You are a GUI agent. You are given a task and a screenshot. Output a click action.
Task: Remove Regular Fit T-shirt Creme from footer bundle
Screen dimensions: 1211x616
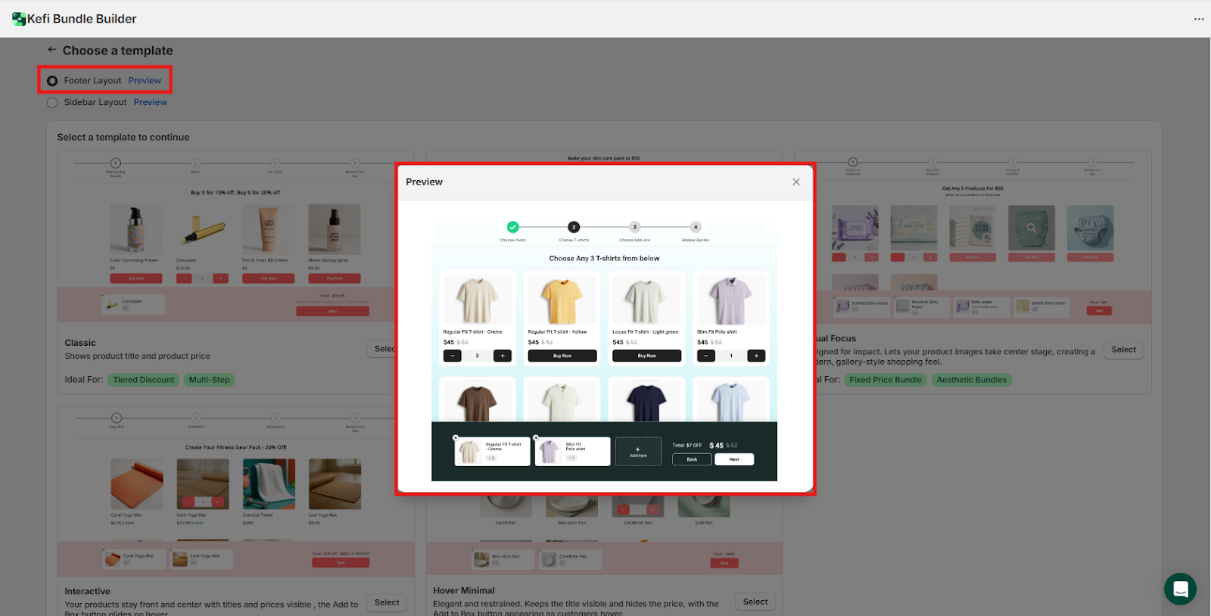[456, 437]
